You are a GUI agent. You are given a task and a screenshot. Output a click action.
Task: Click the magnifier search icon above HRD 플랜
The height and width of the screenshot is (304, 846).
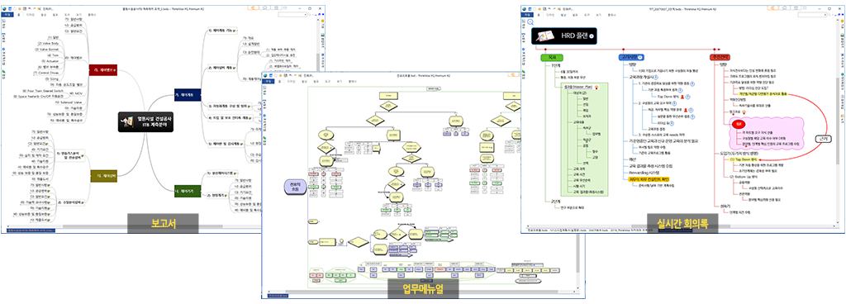(530, 22)
